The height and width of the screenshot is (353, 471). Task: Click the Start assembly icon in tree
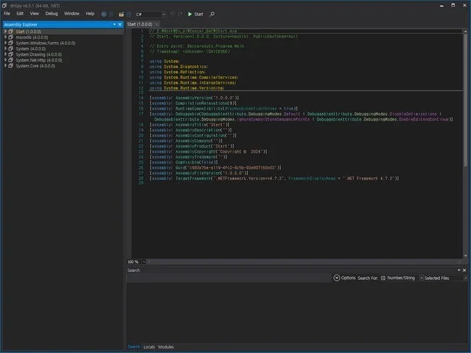click(11, 32)
